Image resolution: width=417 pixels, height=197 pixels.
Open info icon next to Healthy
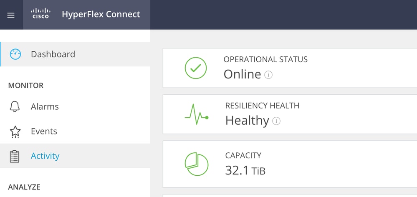(276, 121)
